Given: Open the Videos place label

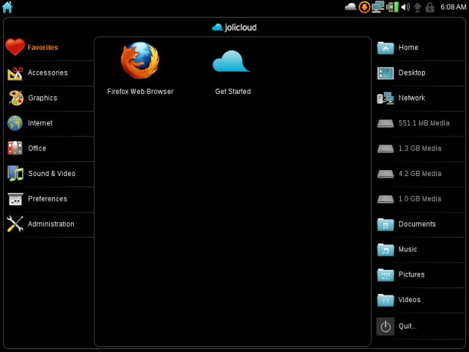Looking at the screenshot, I should [x=409, y=300].
